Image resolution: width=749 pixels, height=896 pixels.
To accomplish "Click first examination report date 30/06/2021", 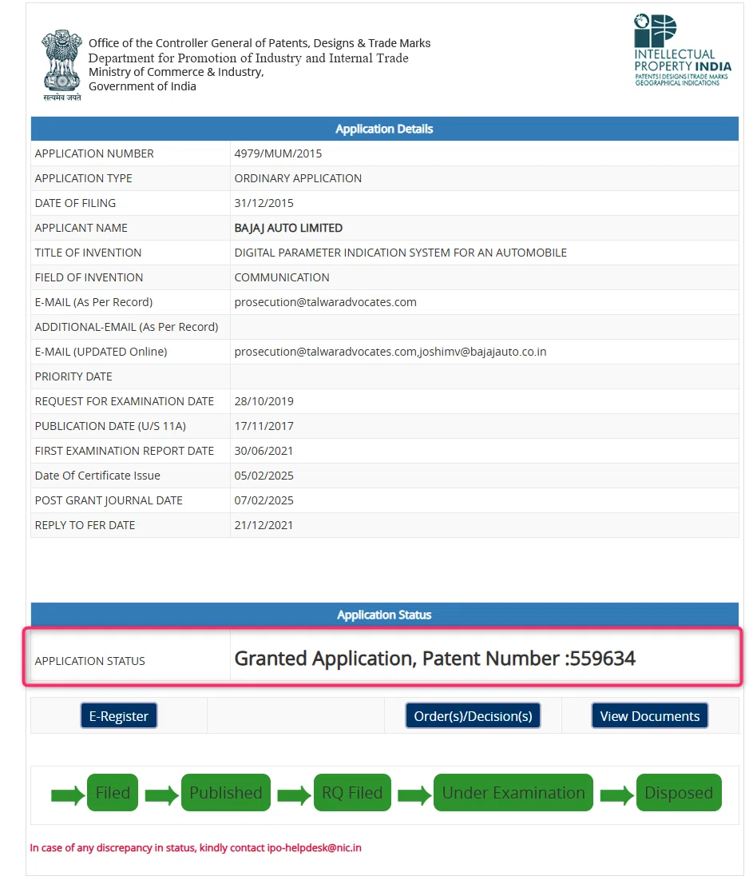I will 264,451.
